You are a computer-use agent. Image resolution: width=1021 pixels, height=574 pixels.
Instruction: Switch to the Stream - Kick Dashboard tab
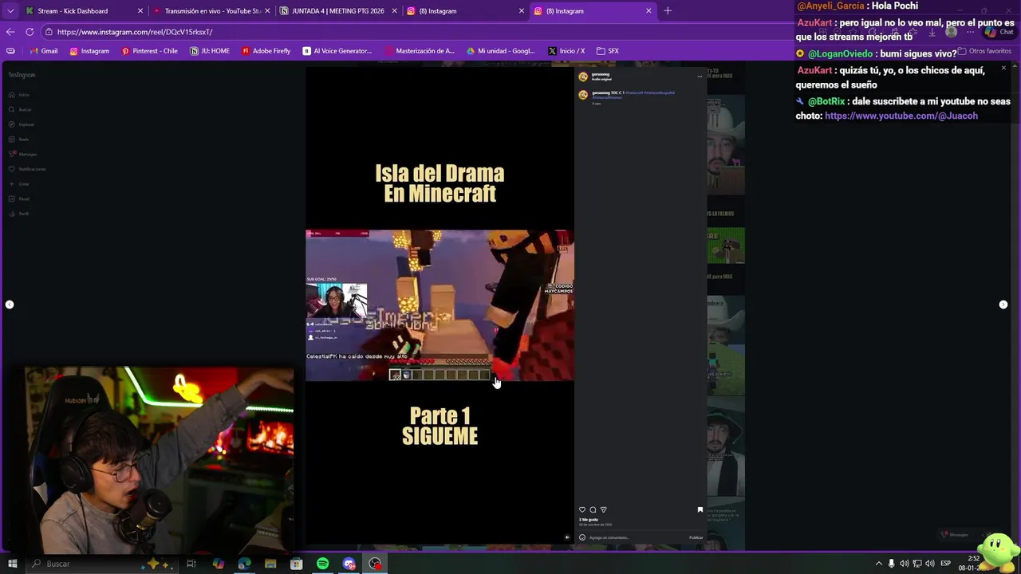84,11
